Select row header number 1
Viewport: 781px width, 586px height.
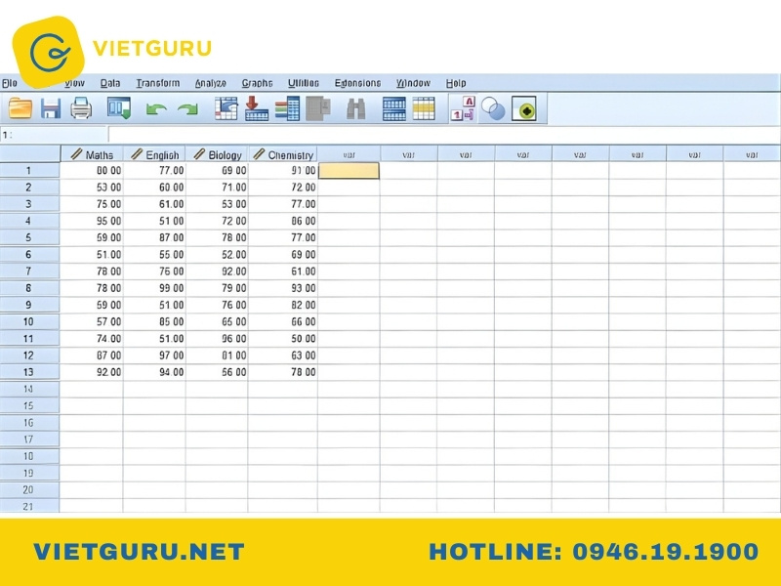pyautogui.click(x=29, y=170)
